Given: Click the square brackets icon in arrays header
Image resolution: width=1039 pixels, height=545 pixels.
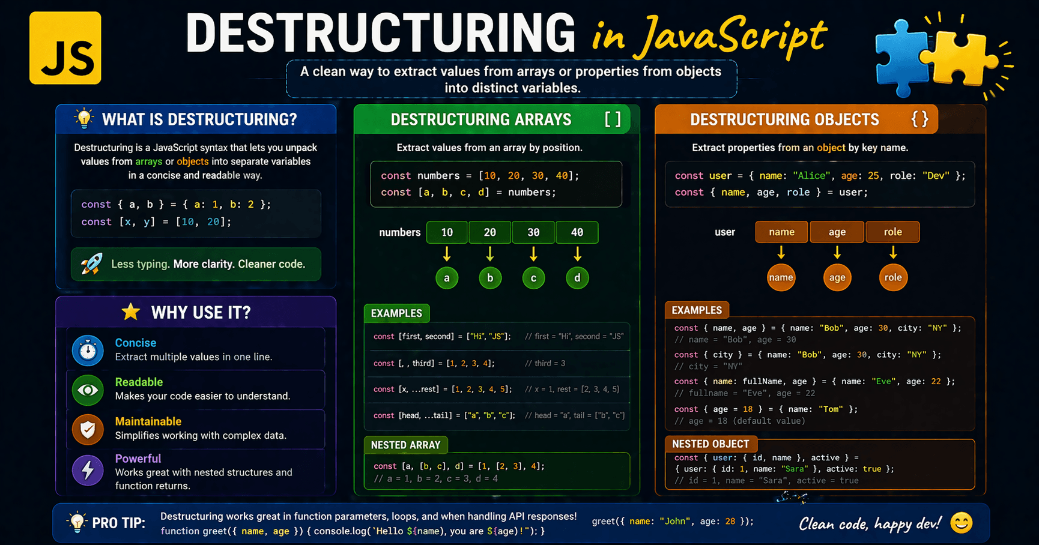Looking at the screenshot, I should pos(613,119).
